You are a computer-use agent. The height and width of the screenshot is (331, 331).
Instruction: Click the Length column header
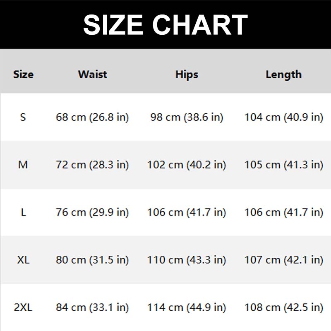283,74
